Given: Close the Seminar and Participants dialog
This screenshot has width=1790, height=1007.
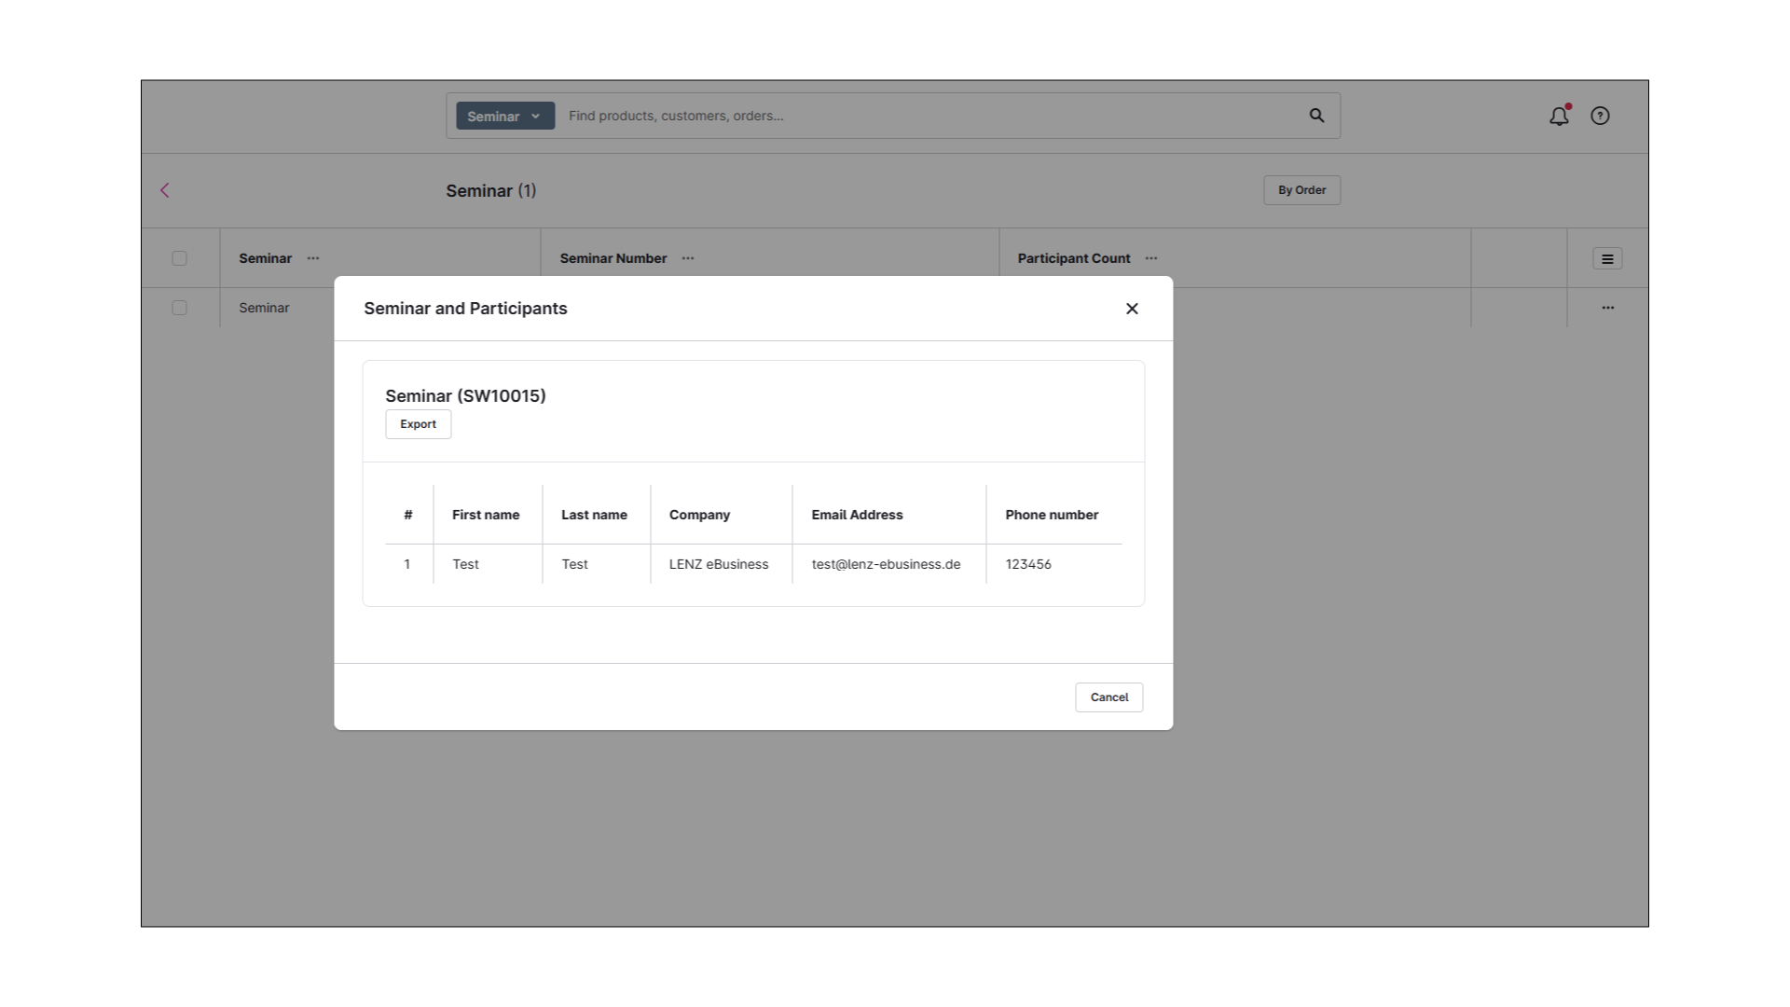Looking at the screenshot, I should pos(1132,309).
